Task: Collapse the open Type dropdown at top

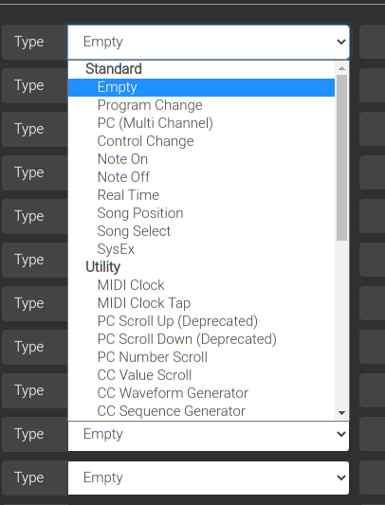Action: click(209, 42)
